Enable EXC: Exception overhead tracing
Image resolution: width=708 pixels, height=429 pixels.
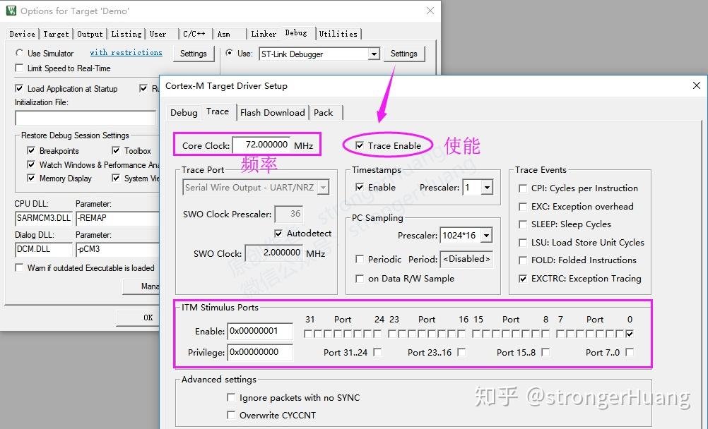521,207
